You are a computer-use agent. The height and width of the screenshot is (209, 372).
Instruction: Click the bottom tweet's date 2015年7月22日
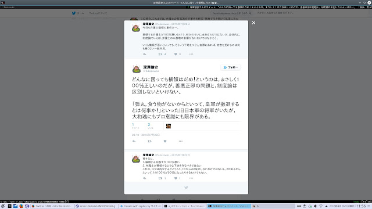[x=181, y=155]
